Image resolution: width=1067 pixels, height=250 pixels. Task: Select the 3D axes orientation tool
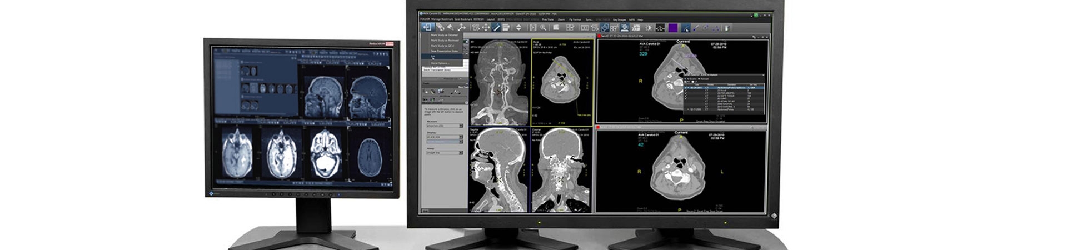(x=461, y=27)
